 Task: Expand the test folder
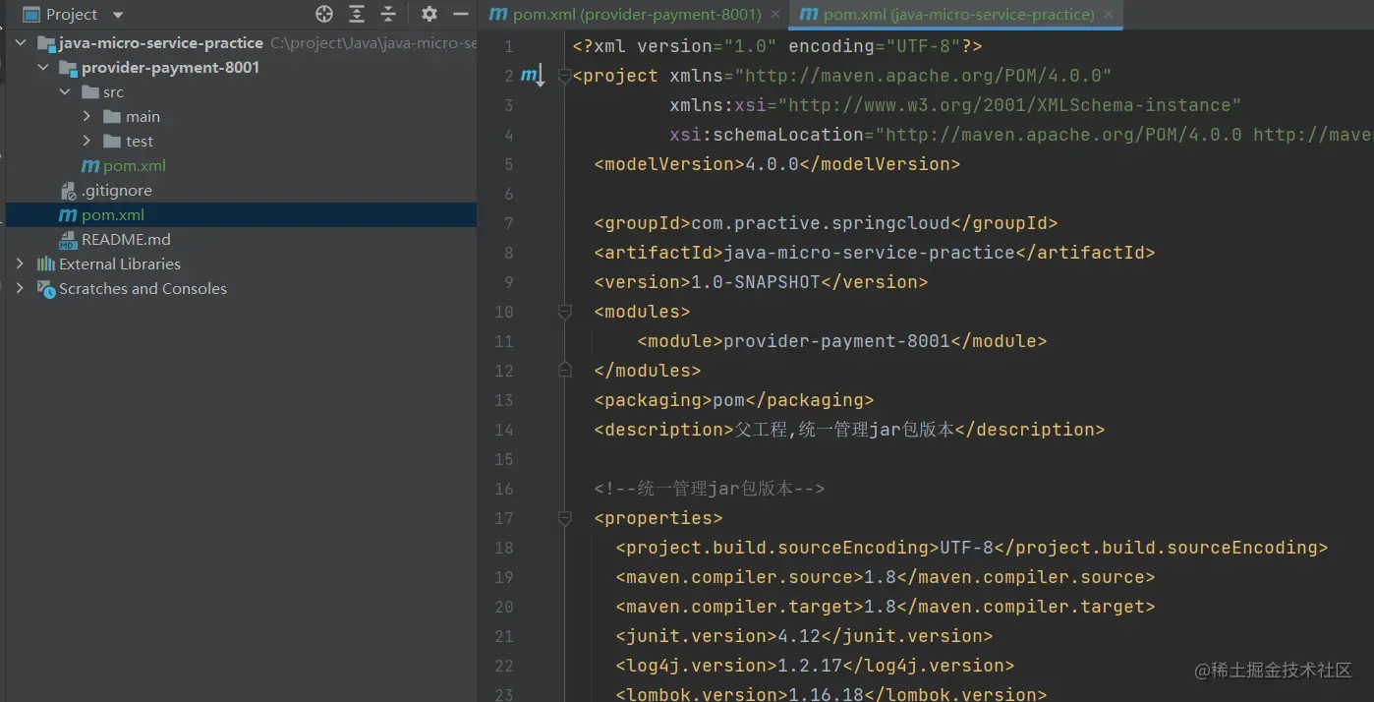[x=87, y=142]
